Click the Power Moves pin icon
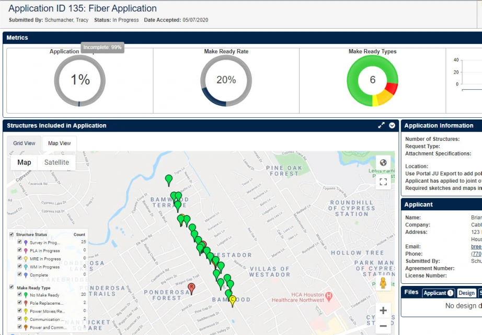This screenshot has width=482, height=335. click(x=26, y=312)
